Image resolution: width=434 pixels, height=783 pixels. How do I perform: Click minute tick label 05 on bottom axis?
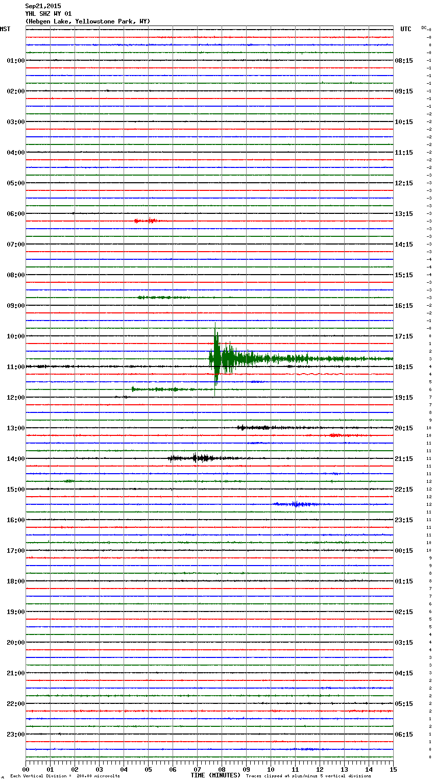pos(148,769)
